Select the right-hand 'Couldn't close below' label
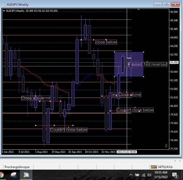The width and height of the screenshot is (183, 180). tap(135, 110)
